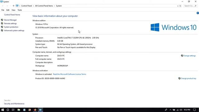Screen dimensions: 199x112
Task: Open the File menu
Action: (3, 10)
